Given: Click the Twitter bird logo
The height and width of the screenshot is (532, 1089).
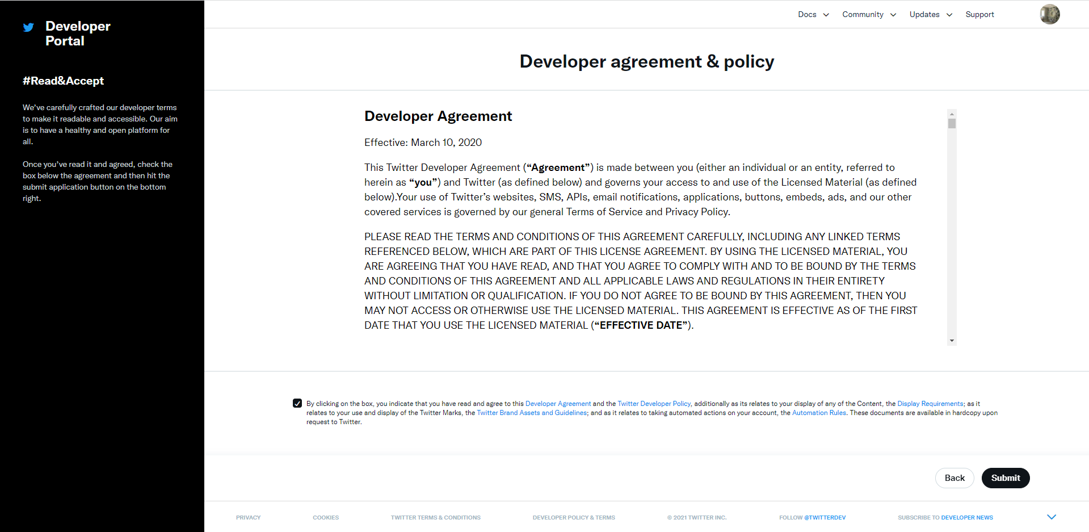Looking at the screenshot, I should pyautogui.click(x=28, y=27).
